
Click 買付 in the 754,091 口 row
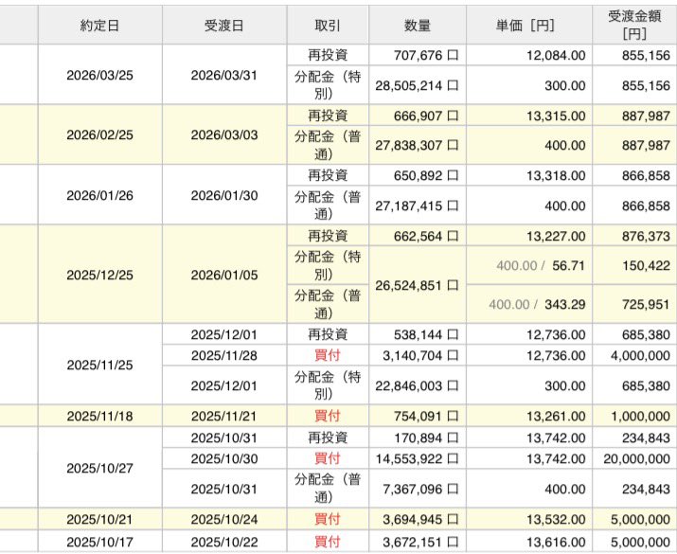pyautogui.click(x=328, y=416)
